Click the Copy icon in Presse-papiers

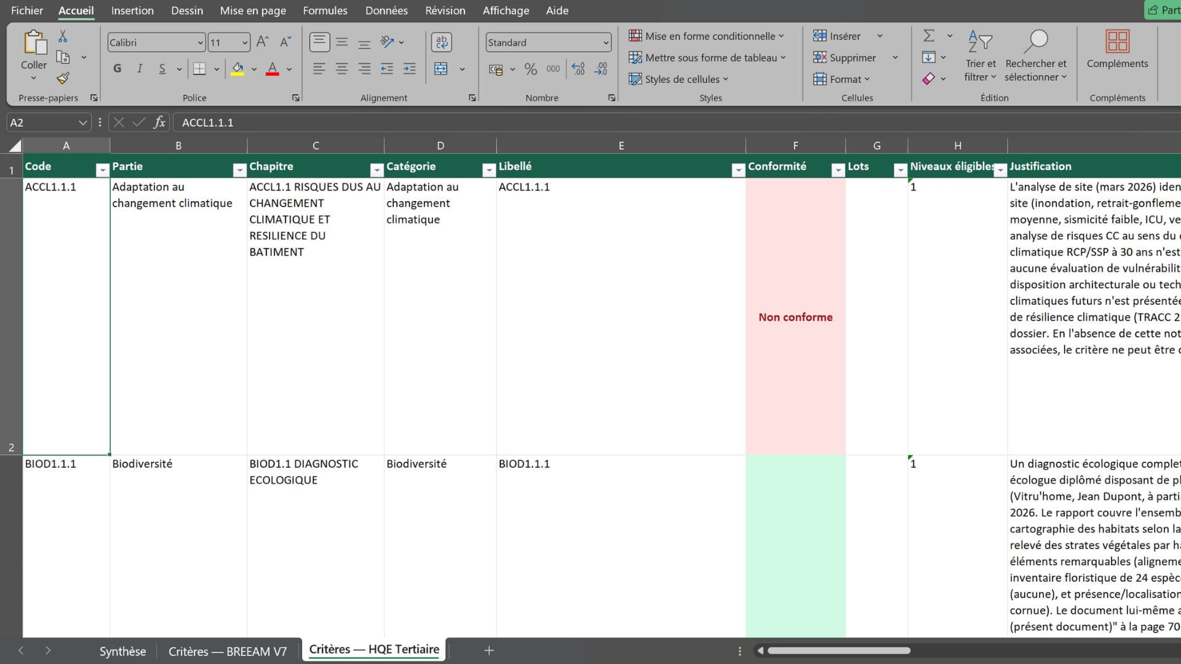pyautogui.click(x=63, y=57)
